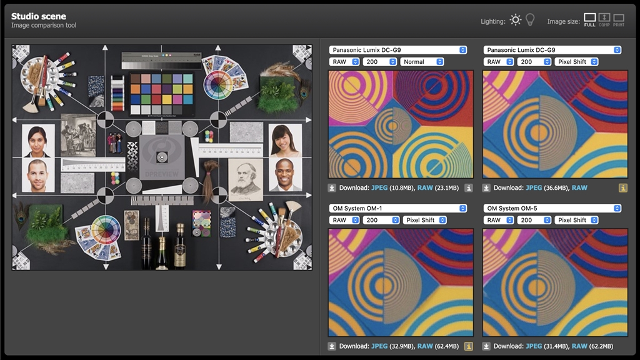
Task: Open RAW format dropdown under OM System OM-5
Action: click(498, 220)
